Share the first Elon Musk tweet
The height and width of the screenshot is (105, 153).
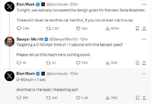pos(144,28)
